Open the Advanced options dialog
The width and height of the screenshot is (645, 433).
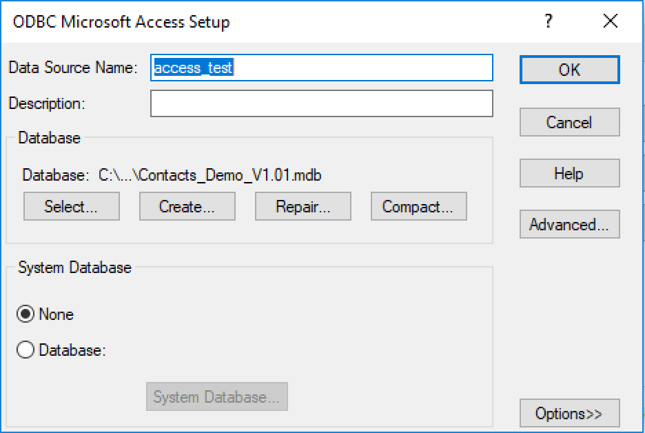570,224
